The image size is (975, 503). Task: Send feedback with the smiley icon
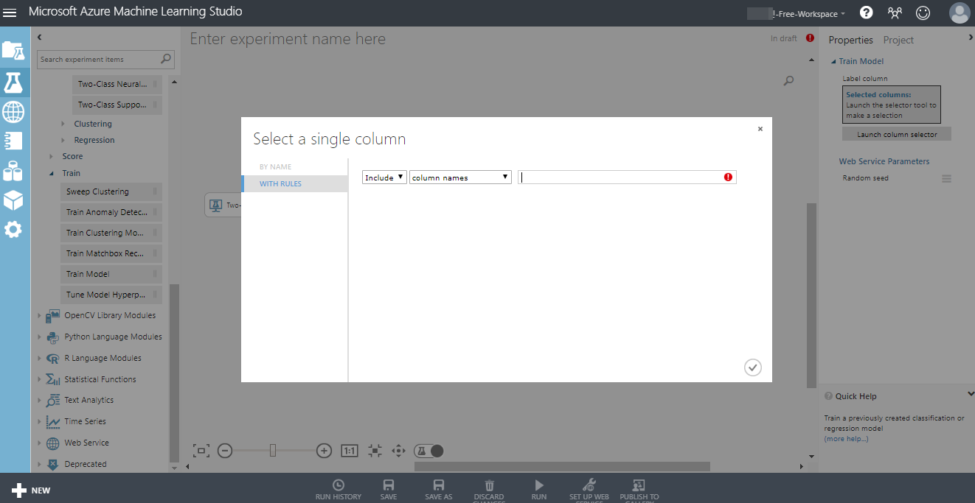click(x=923, y=13)
